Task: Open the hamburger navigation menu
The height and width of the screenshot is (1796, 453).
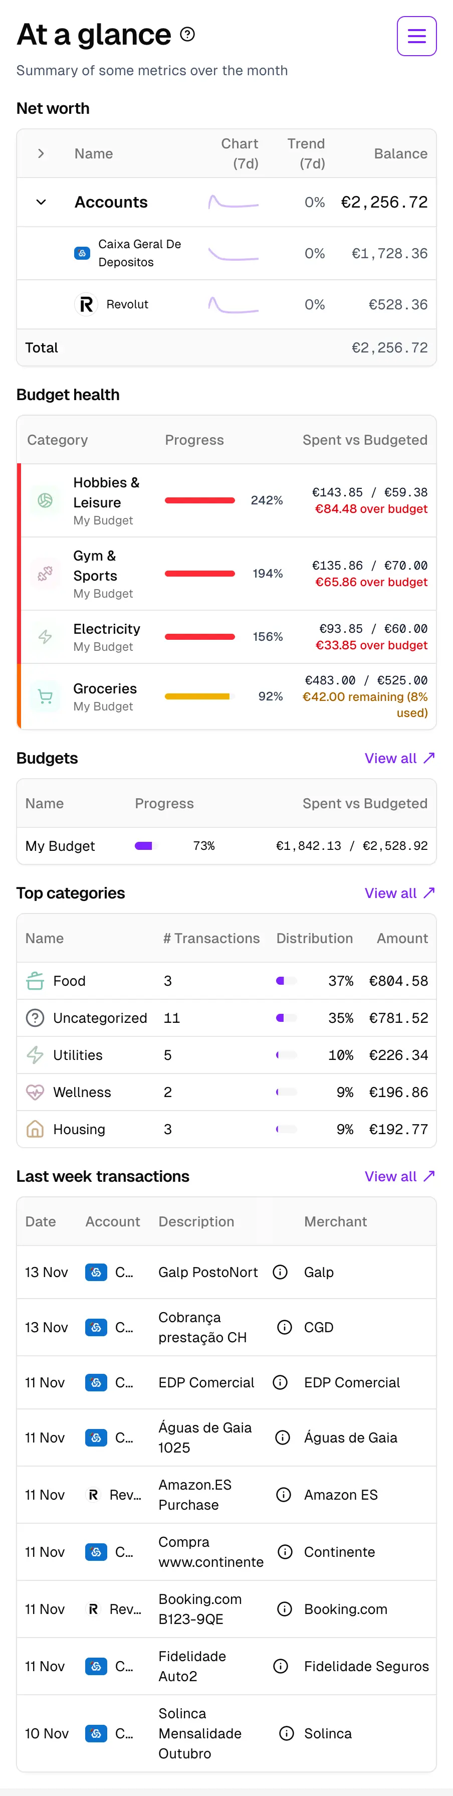Action: point(416,36)
